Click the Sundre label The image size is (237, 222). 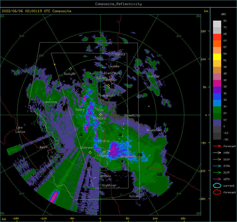click(x=80, y=109)
